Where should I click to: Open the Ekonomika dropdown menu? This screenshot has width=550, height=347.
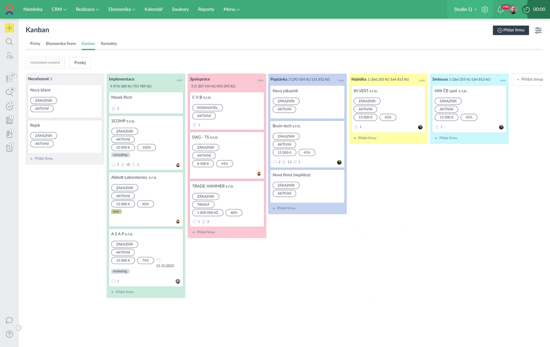(121, 9)
